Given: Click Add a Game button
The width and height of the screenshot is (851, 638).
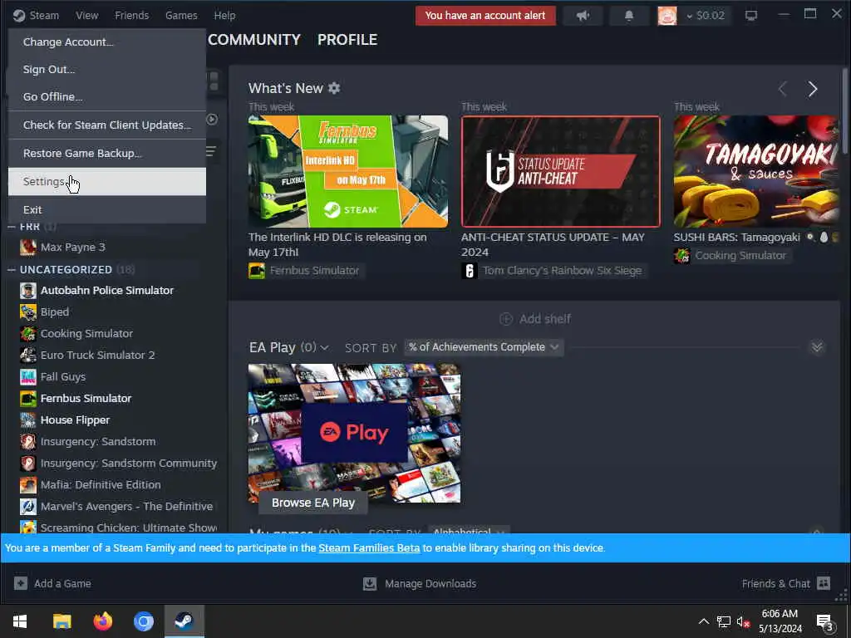Looking at the screenshot, I should (x=52, y=584).
